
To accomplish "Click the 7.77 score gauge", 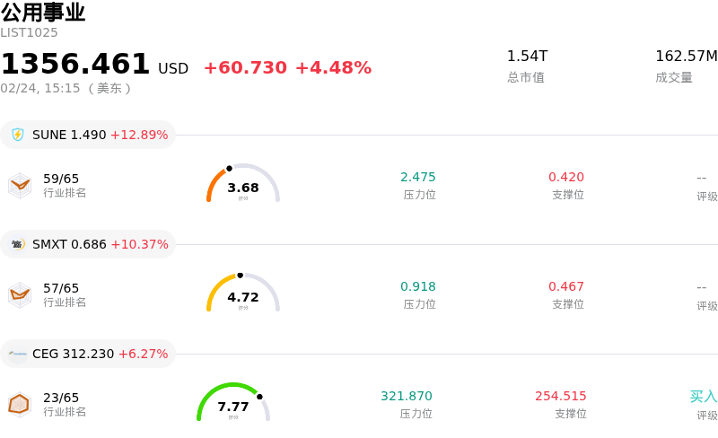I will coord(233,404).
